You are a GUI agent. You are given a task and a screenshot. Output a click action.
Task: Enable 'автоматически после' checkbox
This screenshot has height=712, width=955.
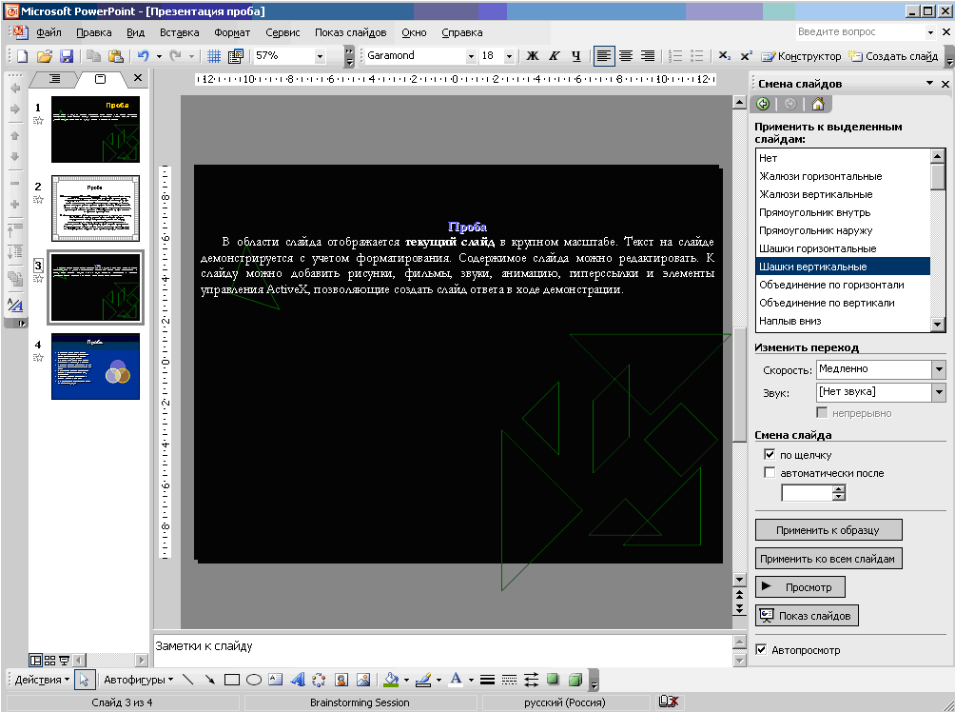770,473
